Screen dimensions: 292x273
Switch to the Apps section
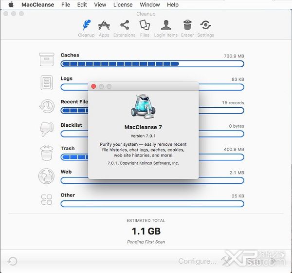[104, 28]
